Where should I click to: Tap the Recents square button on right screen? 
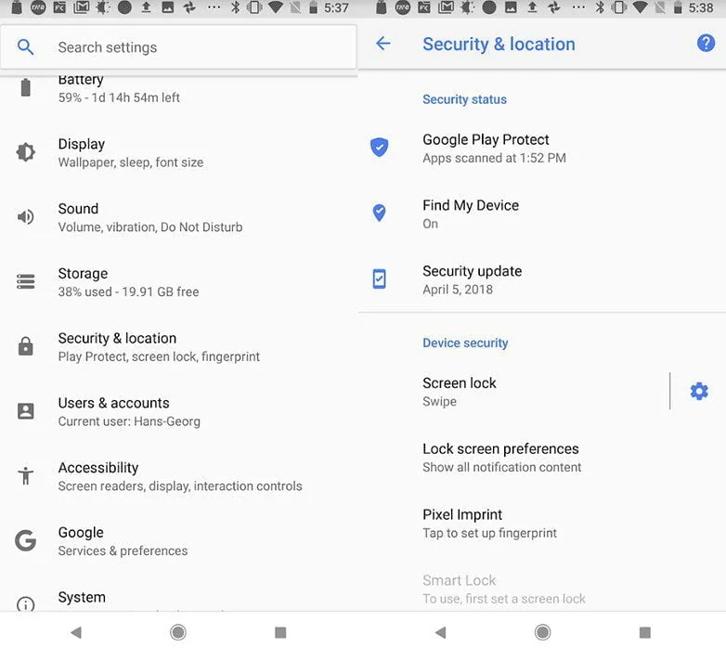coord(645,632)
